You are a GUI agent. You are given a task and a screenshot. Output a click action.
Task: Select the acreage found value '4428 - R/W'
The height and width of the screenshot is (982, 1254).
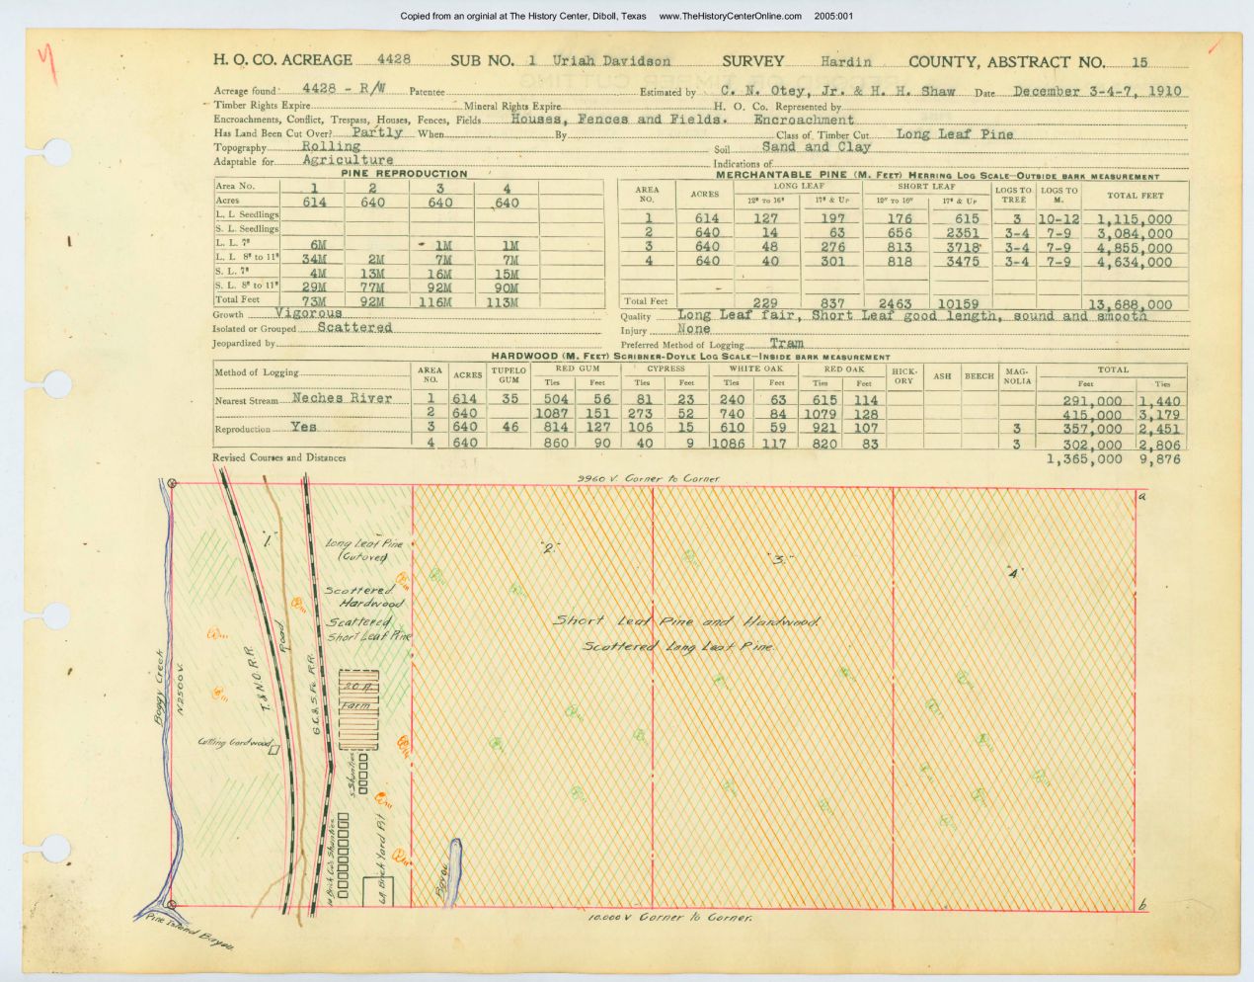[x=345, y=89]
